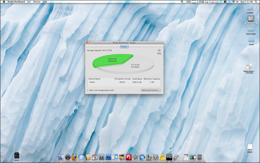Select the Drobo drive icon at lower left
The image size is (260, 163).
(x=16, y=156)
